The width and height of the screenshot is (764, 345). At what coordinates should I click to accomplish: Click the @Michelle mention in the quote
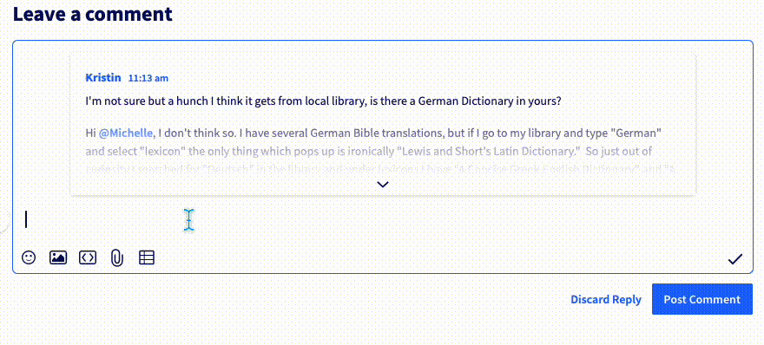[126, 133]
